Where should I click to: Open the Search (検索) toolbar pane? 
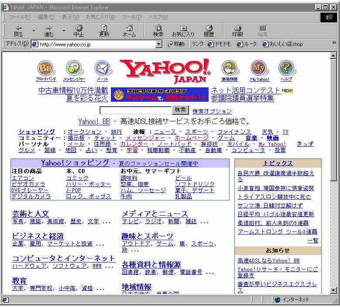[x=158, y=31]
